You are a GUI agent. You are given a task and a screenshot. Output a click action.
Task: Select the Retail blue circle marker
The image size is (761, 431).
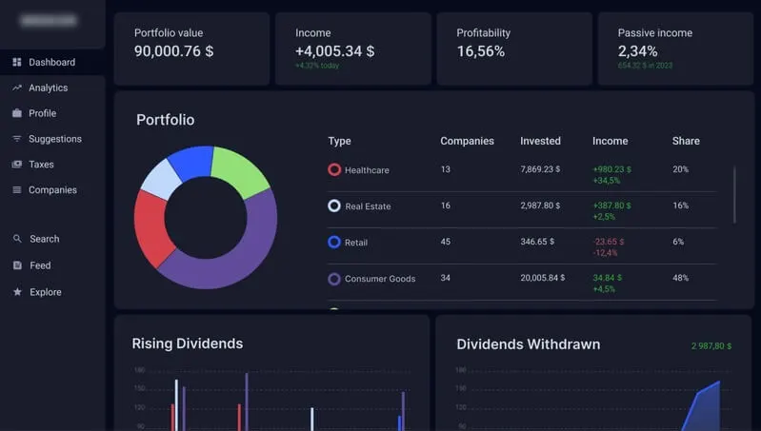click(x=334, y=243)
